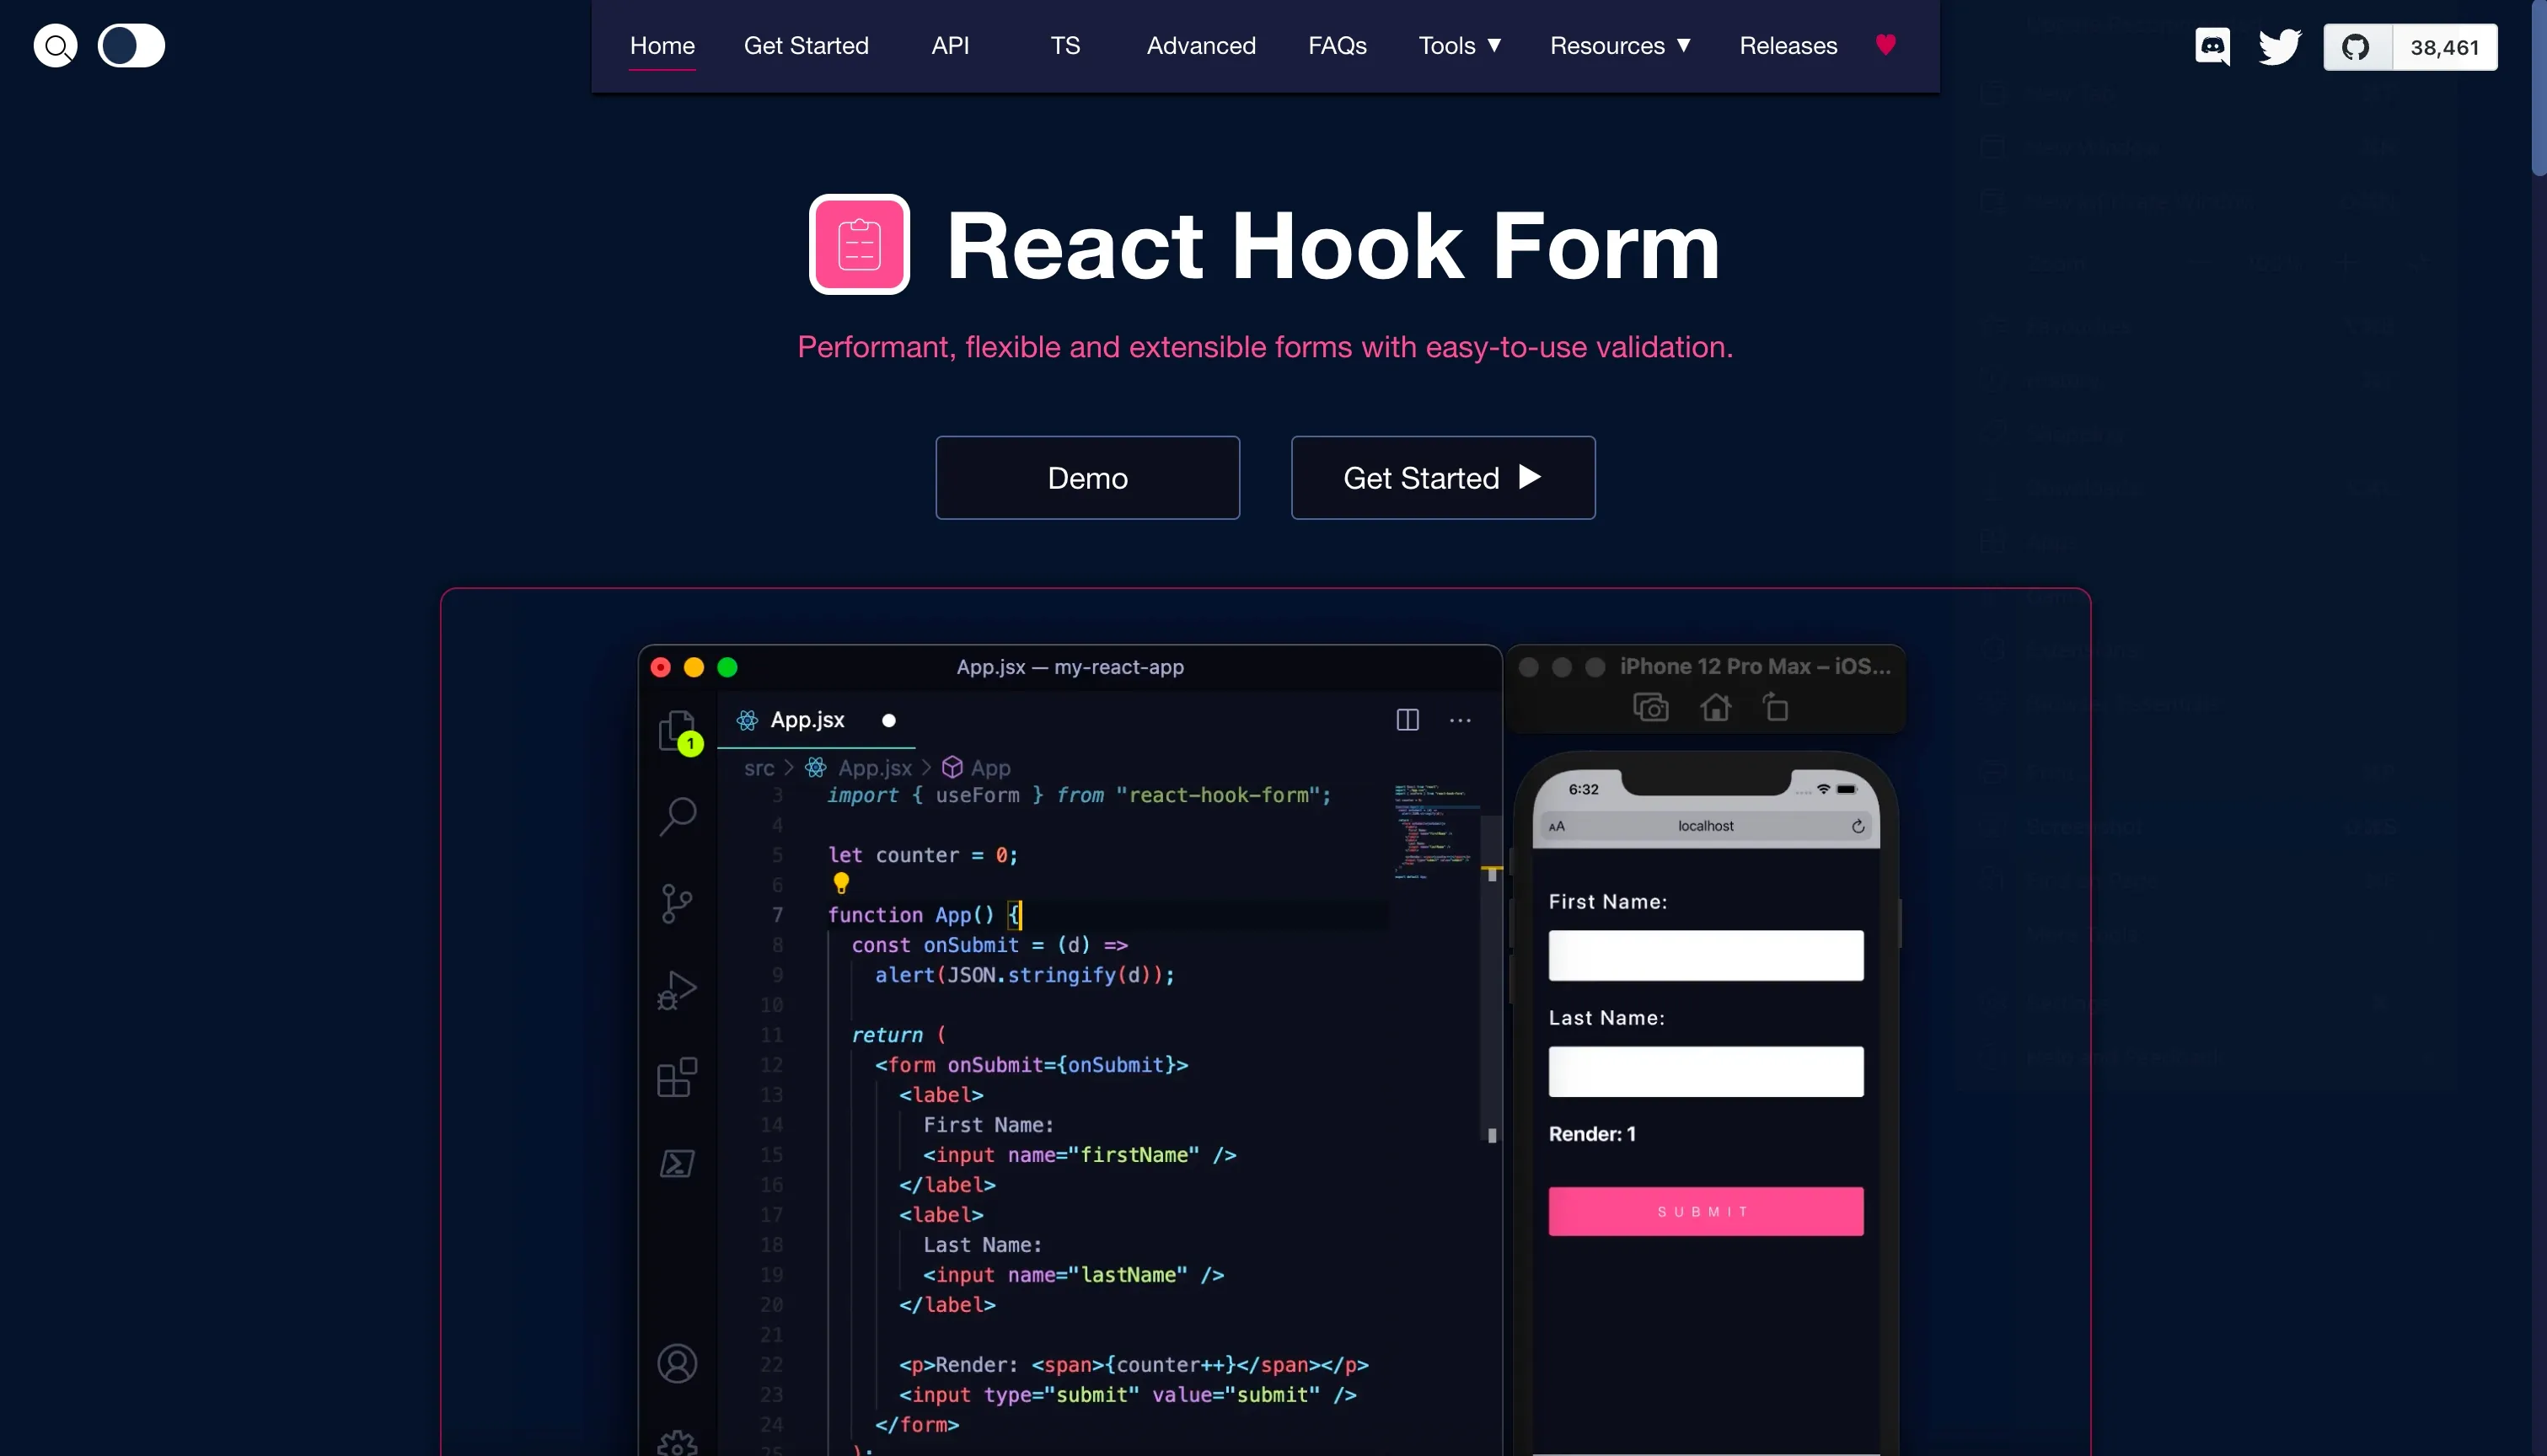Click the App.jsx breadcrumb segment
The width and height of the screenshot is (2547, 1456).
tap(860, 768)
